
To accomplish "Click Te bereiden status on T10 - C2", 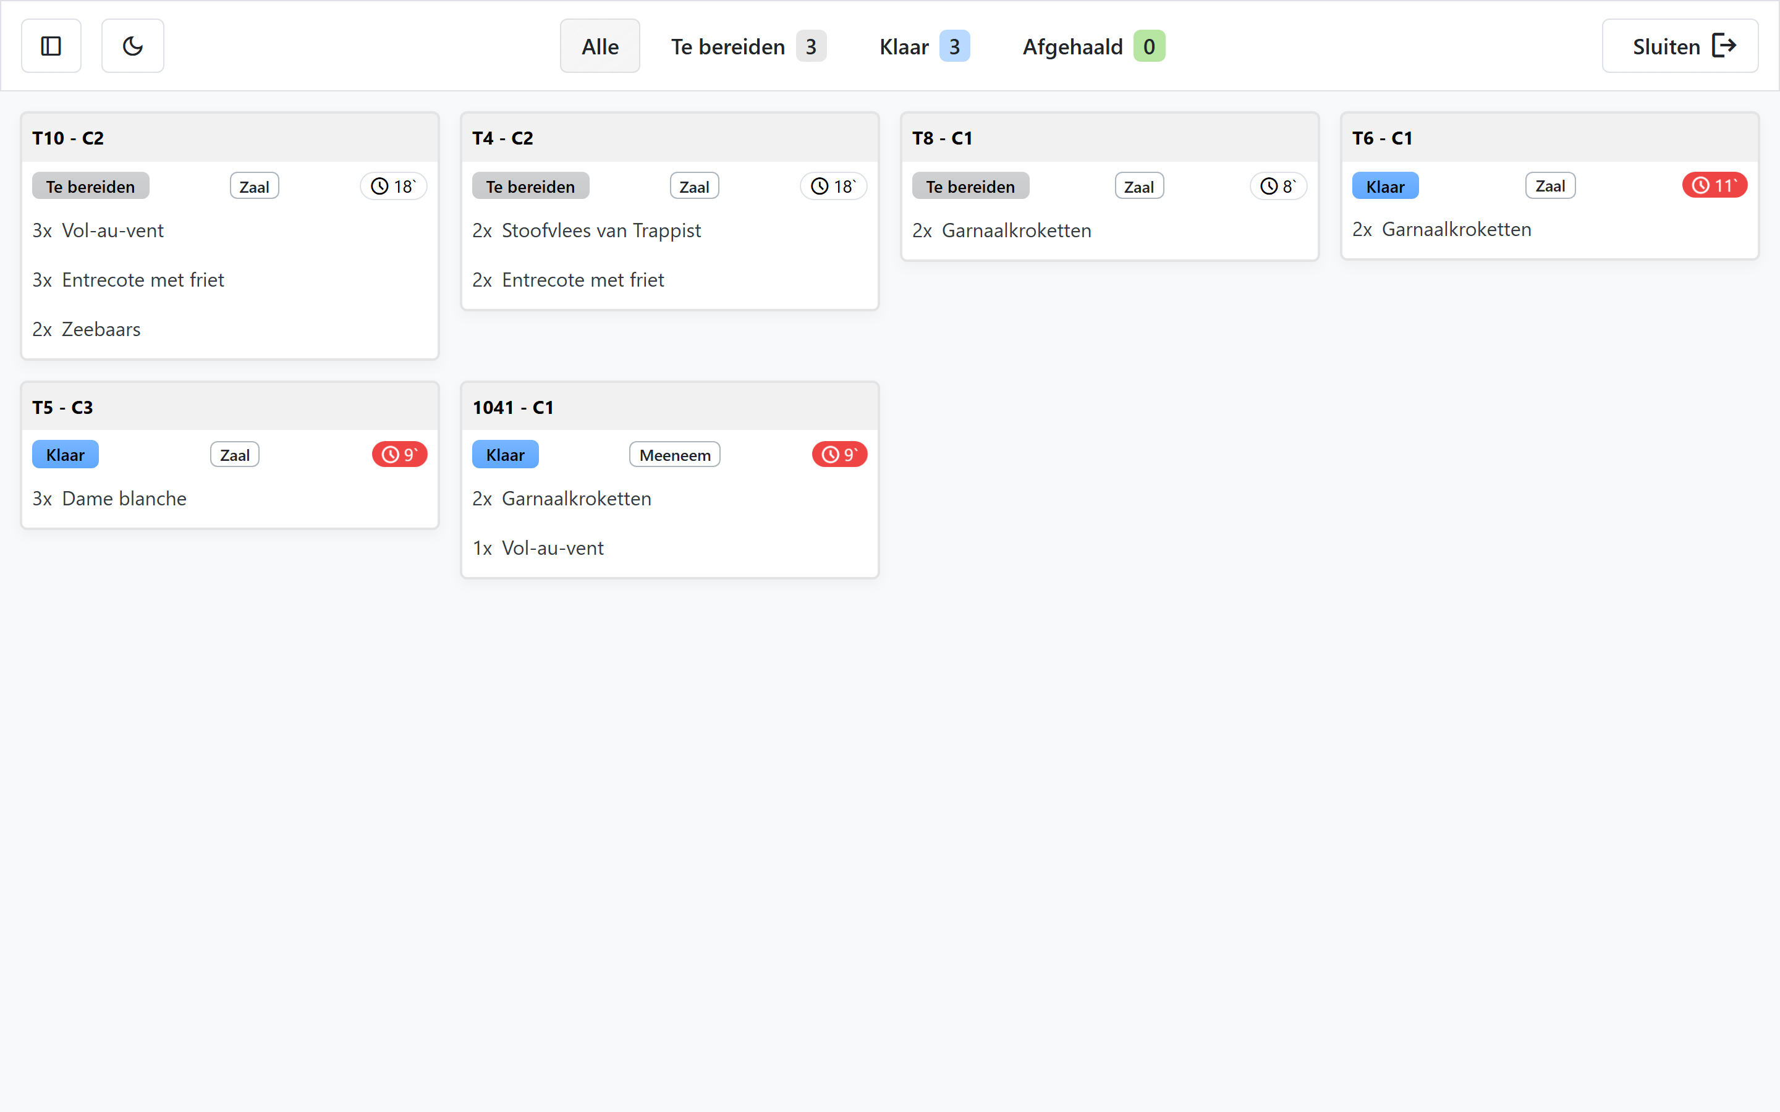I will click(90, 186).
